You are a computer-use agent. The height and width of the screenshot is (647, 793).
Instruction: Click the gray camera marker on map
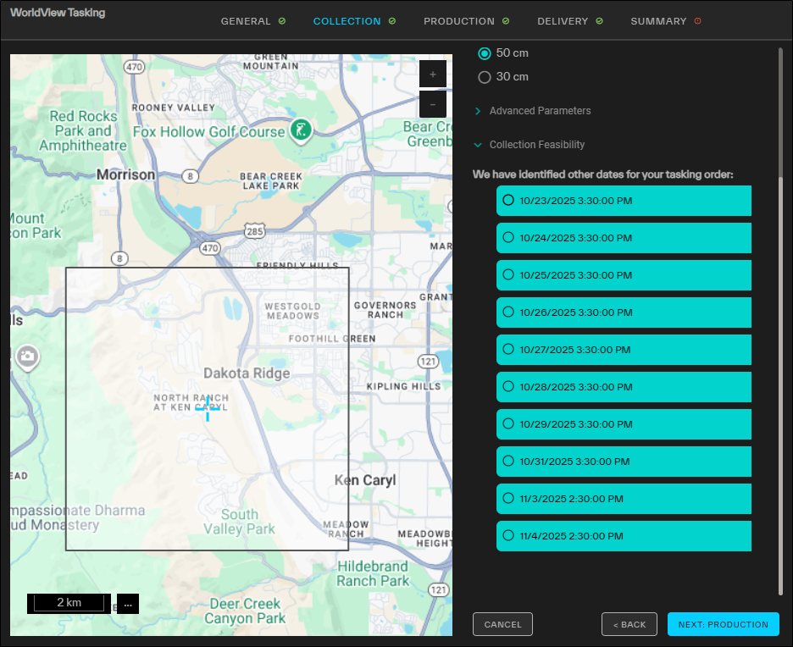tap(27, 356)
